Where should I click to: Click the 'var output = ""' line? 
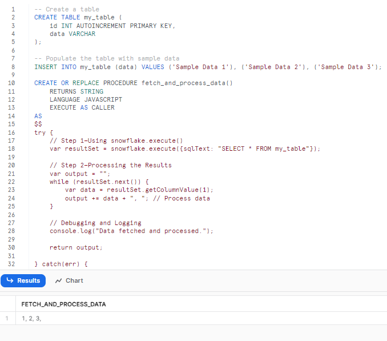(x=80, y=174)
